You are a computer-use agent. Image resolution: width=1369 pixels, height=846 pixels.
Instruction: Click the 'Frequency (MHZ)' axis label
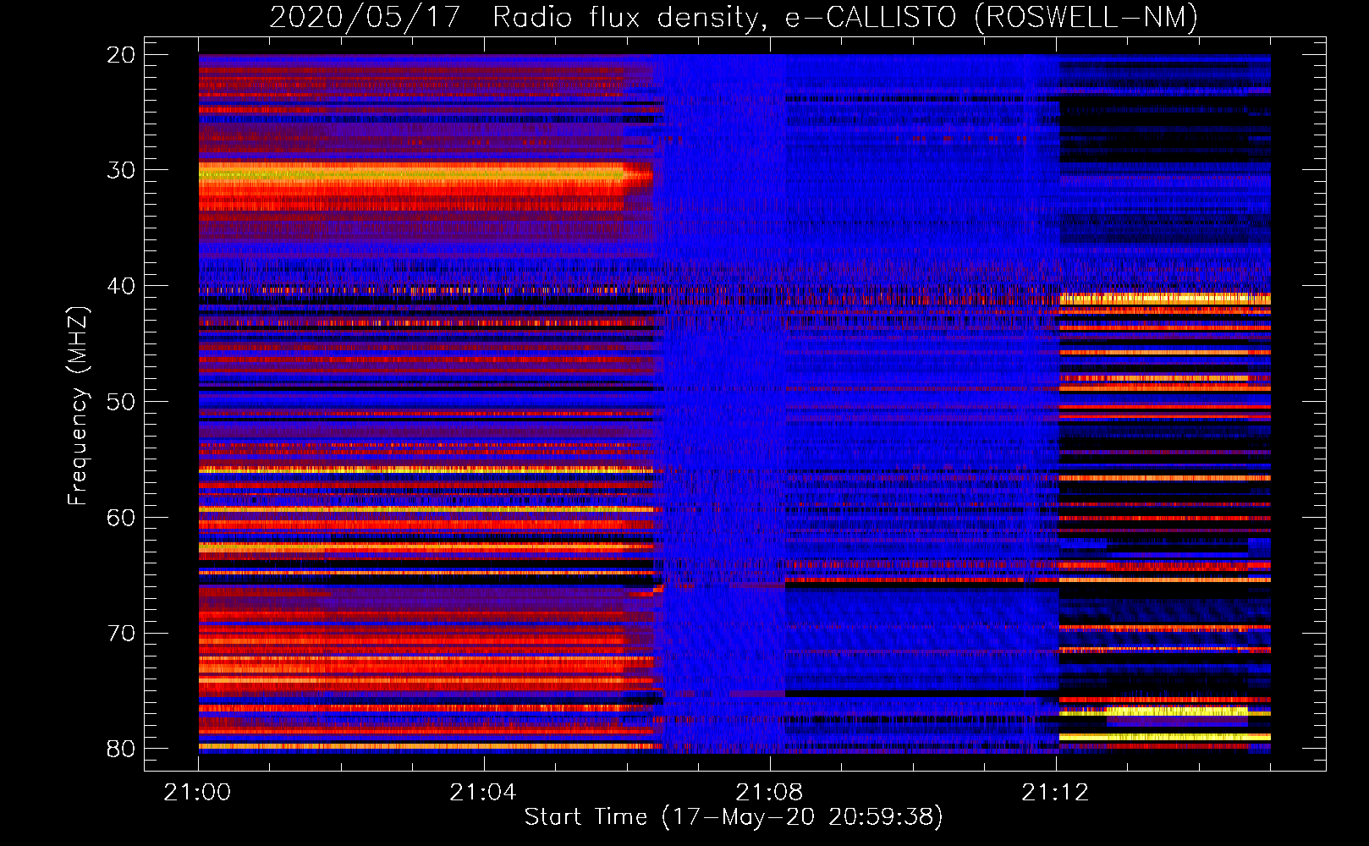78,406
